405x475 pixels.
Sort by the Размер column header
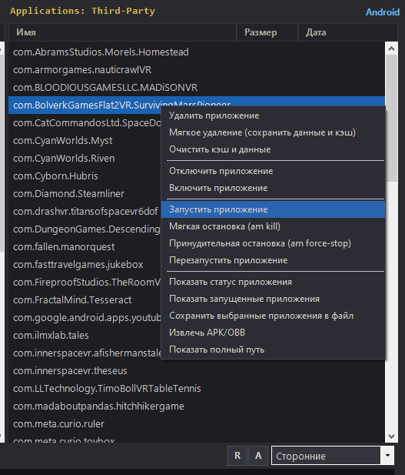point(267,32)
